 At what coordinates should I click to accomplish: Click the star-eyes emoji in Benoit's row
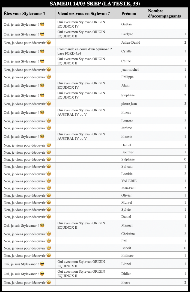tap(49, 248)
